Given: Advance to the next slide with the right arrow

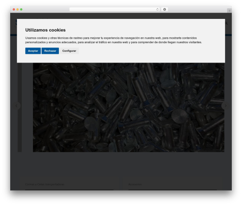Looking at the screenshot, I should coord(226,106).
